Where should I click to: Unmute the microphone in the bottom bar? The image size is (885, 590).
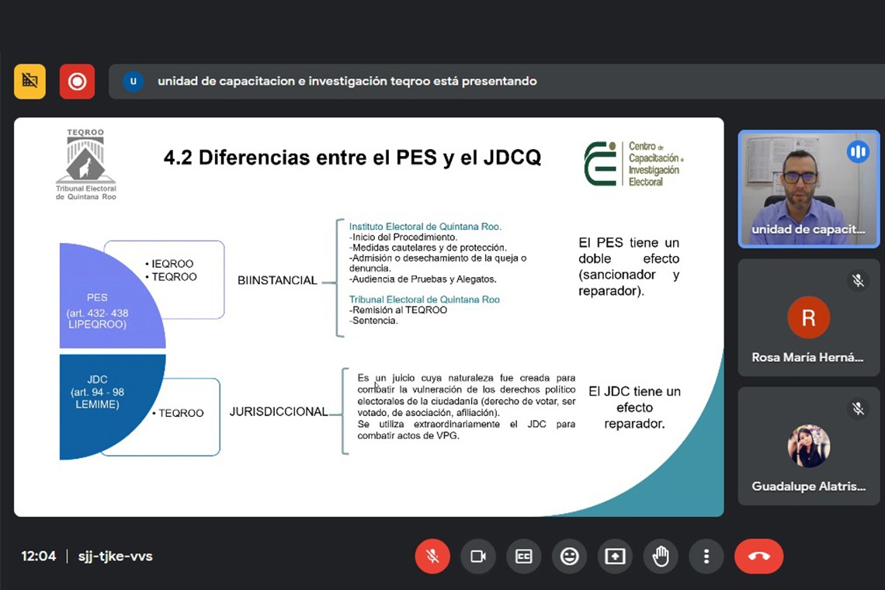pyautogui.click(x=432, y=556)
